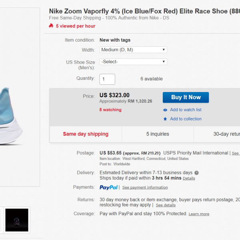Open the 5 inquiries section
This screenshot has height=240, width=240.
[158, 134]
